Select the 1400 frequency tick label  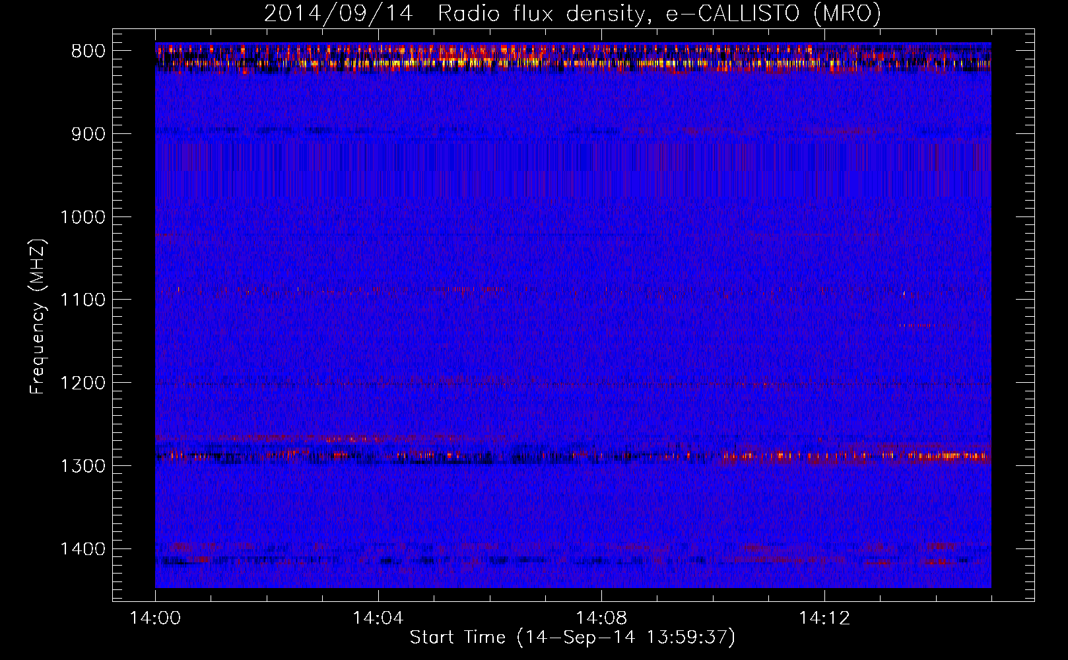click(83, 548)
